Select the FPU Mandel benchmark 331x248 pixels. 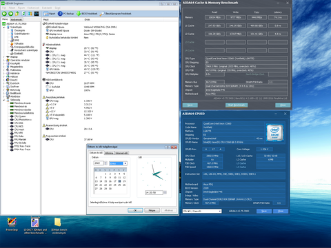(x=20, y=140)
